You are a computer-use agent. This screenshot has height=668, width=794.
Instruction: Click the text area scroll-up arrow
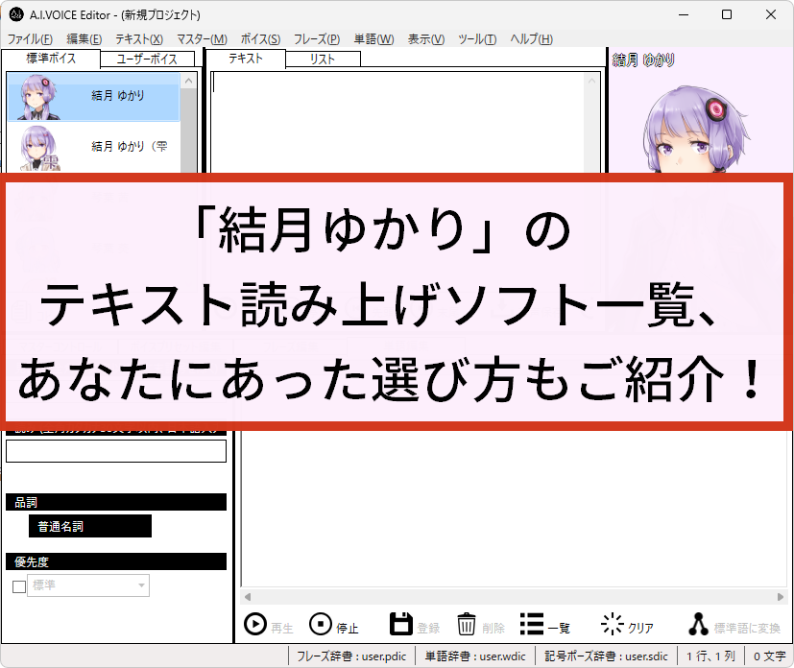(591, 81)
